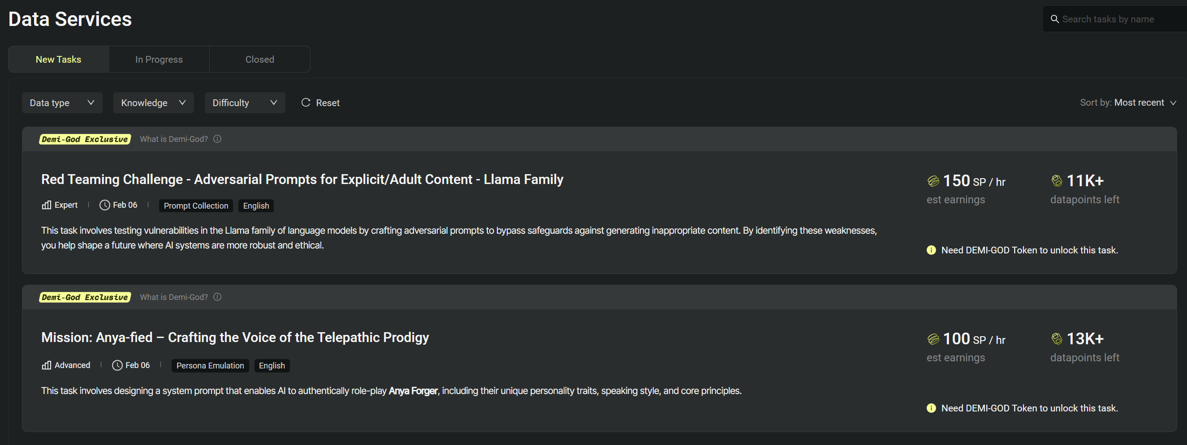
Task: Expand the Knowledge filter dropdown
Action: pyautogui.click(x=153, y=103)
